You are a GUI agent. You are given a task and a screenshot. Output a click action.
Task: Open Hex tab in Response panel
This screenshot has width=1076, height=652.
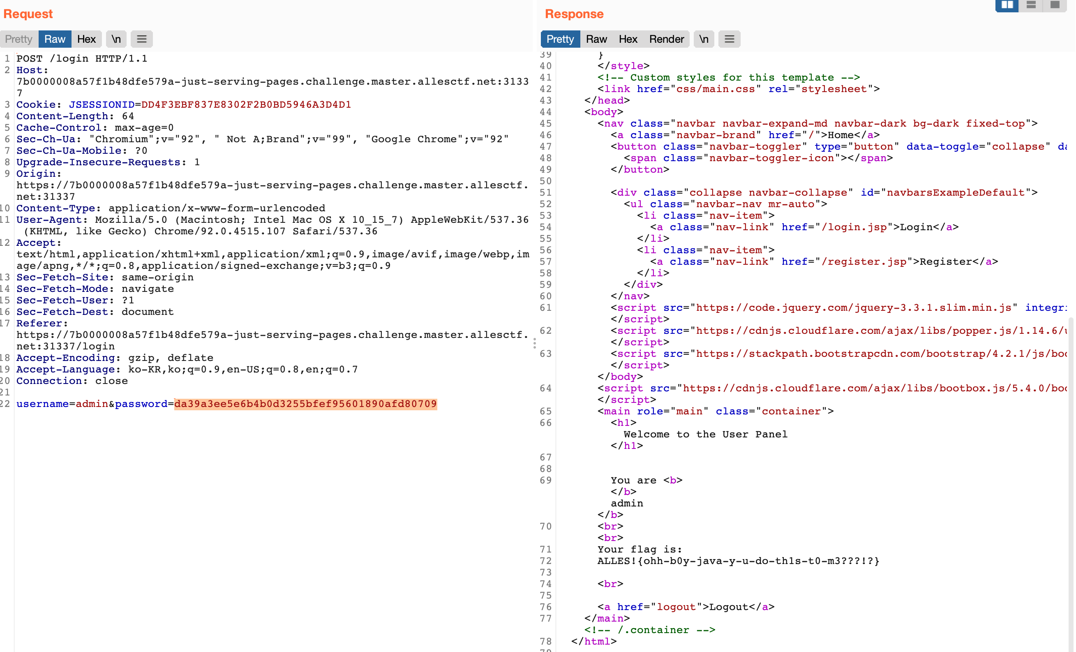[x=628, y=39]
